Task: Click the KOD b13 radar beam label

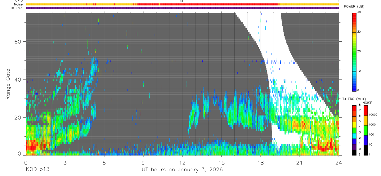Action: 37,170
